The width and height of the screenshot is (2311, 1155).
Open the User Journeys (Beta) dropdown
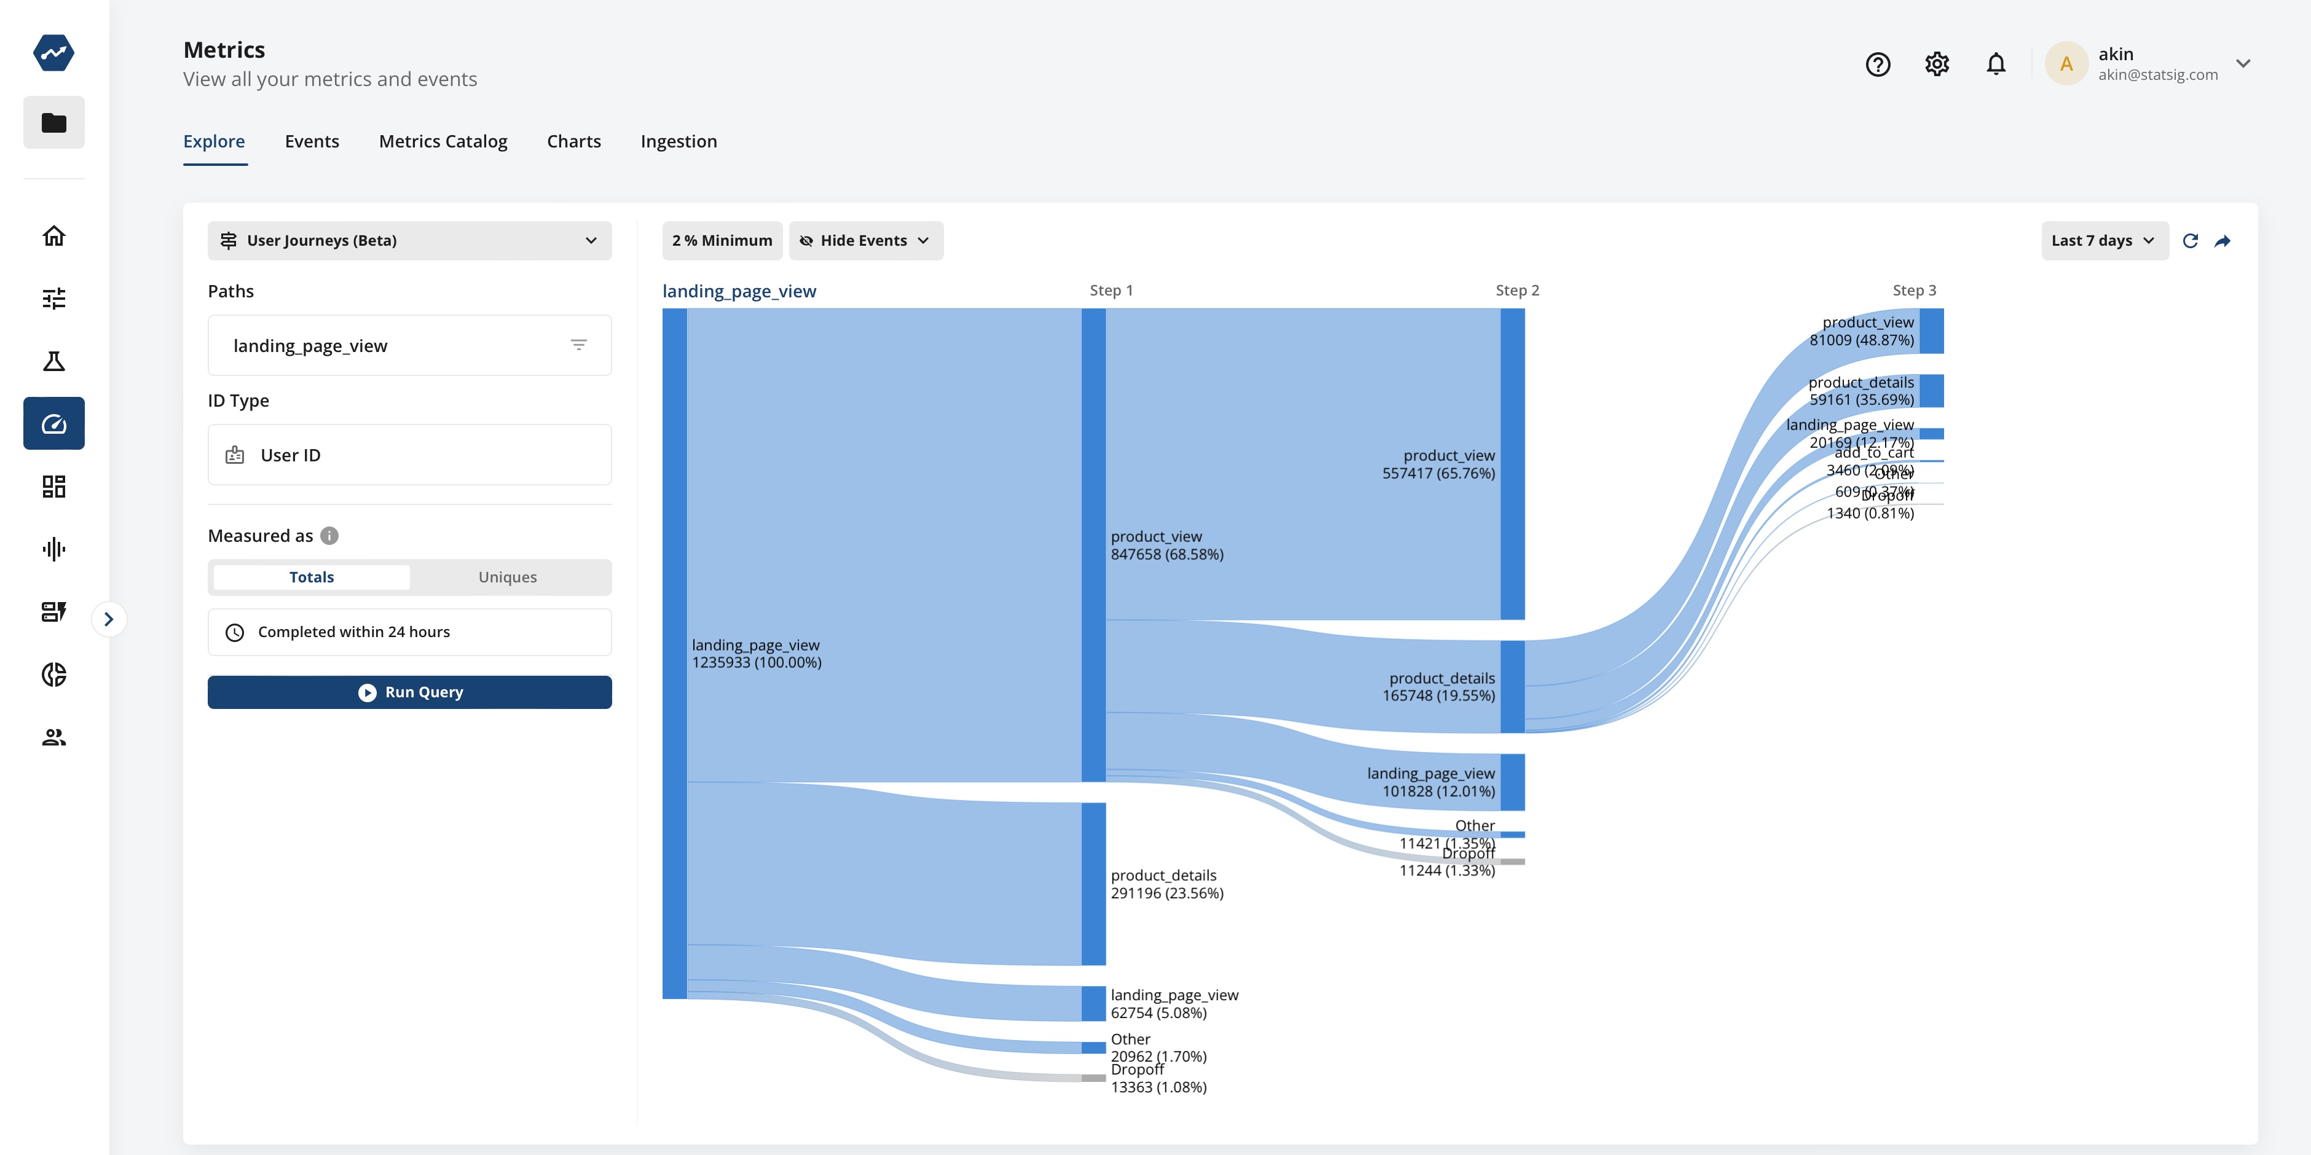point(409,240)
